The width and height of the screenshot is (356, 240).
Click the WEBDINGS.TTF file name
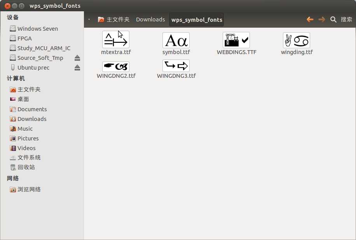pyautogui.click(x=236, y=52)
